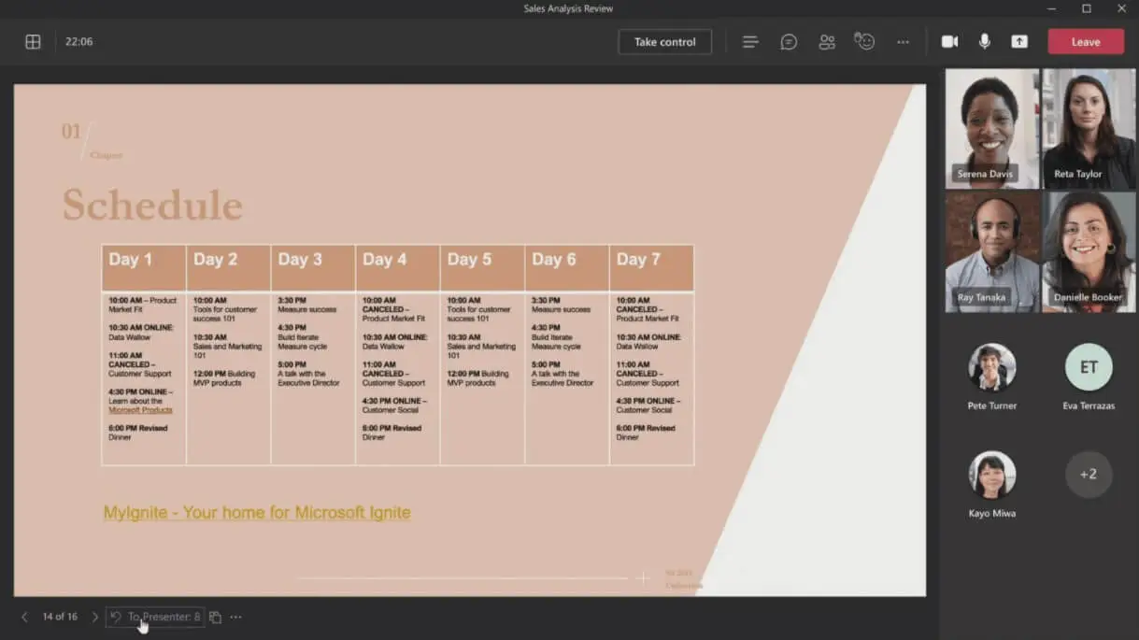This screenshot has width=1139, height=640.
Task: Sync view using To Presenter: 8 control
Action: (x=154, y=617)
